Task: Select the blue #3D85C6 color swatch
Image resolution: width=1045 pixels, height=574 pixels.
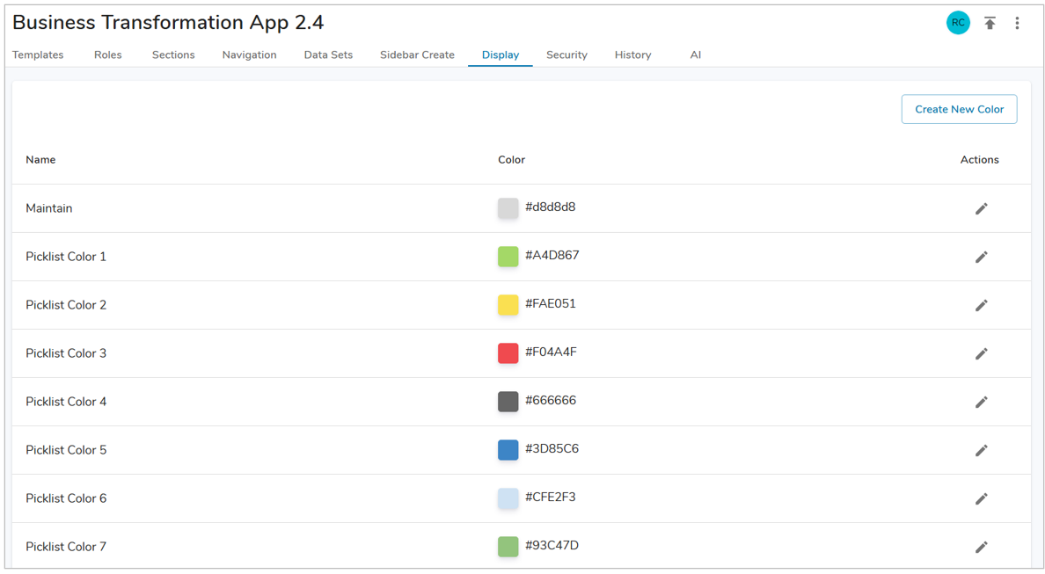Action: point(508,450)
